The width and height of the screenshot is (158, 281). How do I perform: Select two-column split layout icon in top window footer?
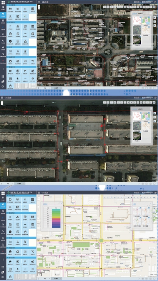(150, 88)
